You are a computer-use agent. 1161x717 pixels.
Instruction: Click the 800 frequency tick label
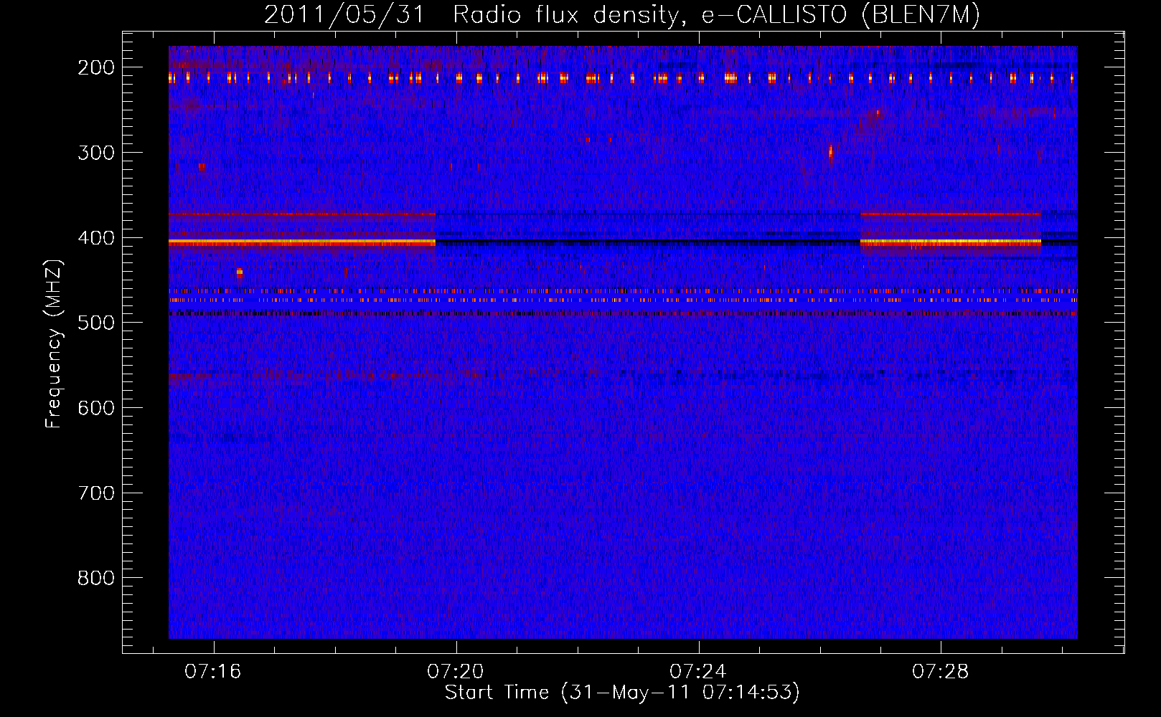(96, 578)
